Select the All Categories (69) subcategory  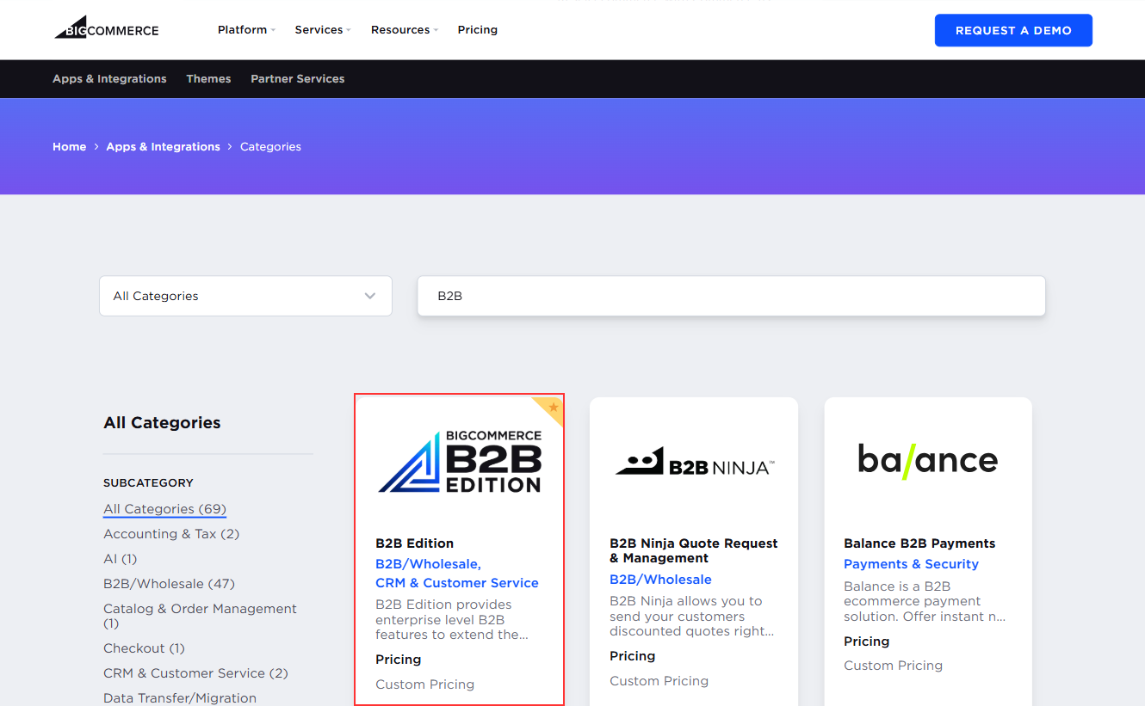pos(164,509)
